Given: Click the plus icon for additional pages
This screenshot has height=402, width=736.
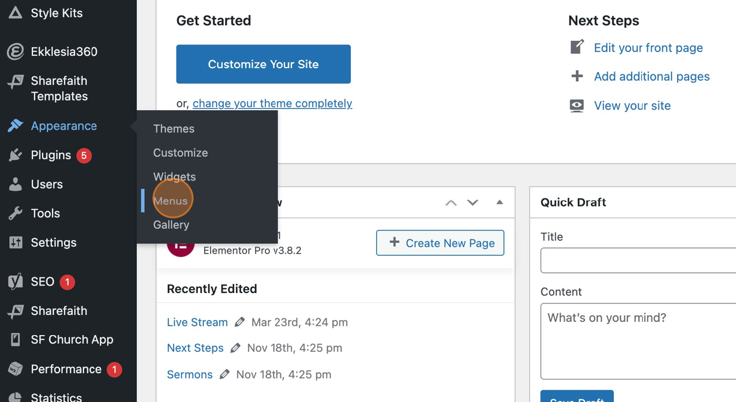Looking at the screenshot, I should click(x=577, y=76).
